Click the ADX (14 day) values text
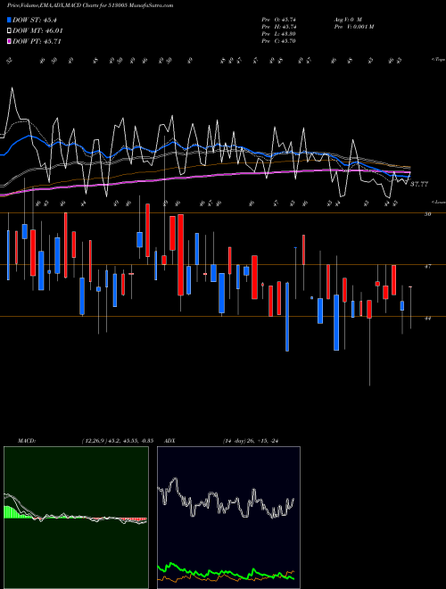 pyautogui.click(x=251, y=441)
